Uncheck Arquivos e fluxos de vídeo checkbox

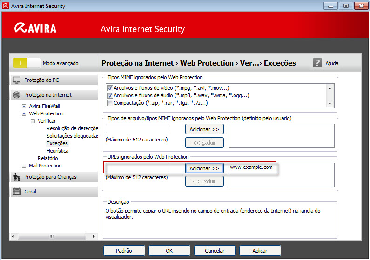[x=110, y=88]
